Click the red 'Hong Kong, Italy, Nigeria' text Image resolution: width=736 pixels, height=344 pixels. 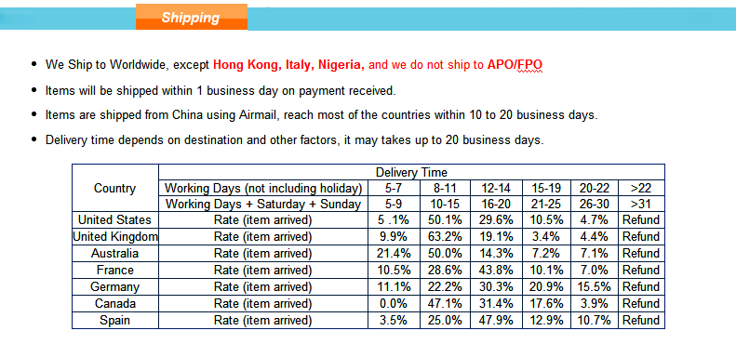288,65
